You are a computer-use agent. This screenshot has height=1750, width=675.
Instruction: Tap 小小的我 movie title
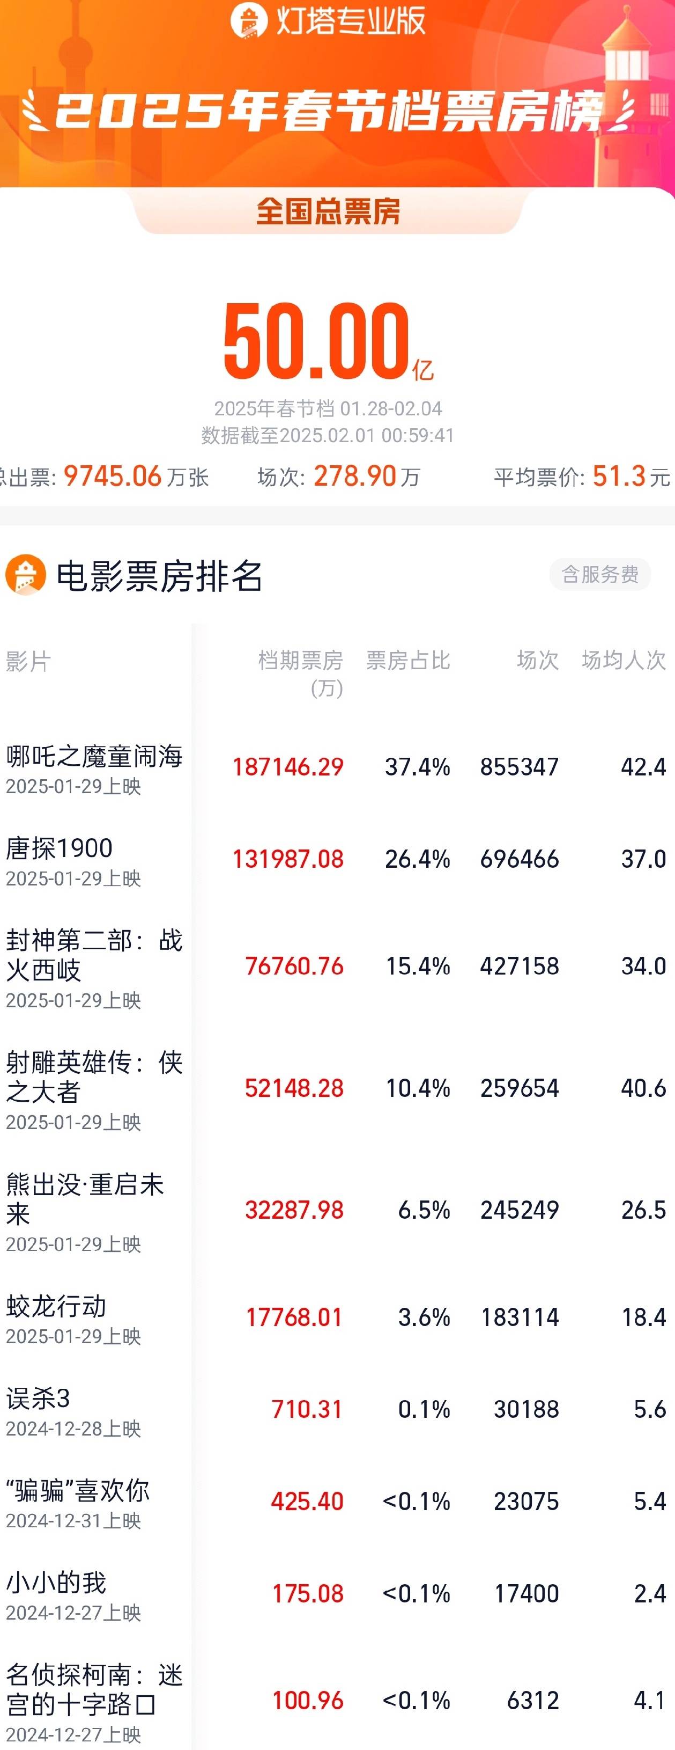pyautogui.click(x=56, y=1582)
